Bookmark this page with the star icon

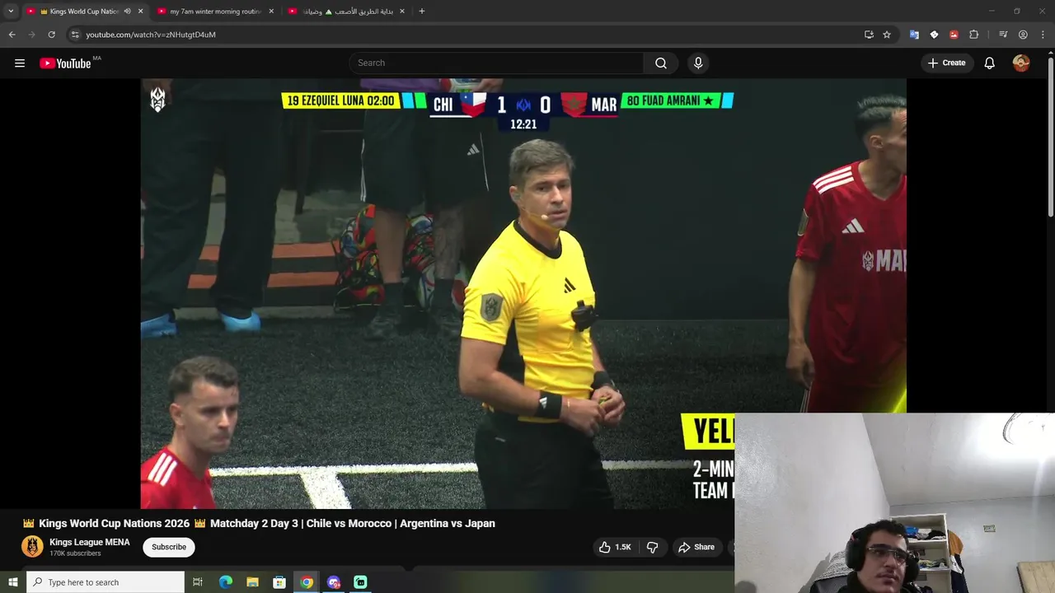[x=887, y=35]
